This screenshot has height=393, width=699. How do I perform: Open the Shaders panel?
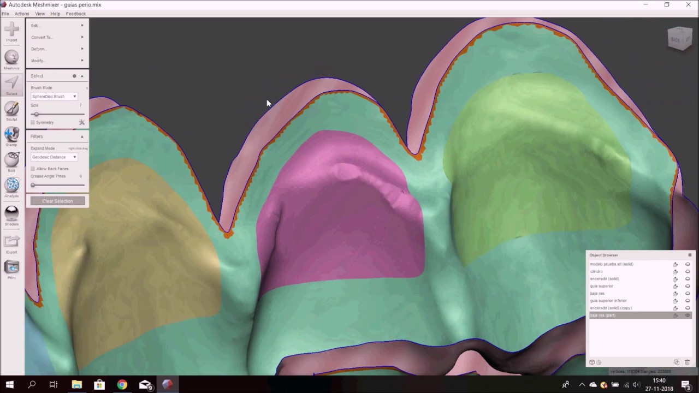(11, 216)
